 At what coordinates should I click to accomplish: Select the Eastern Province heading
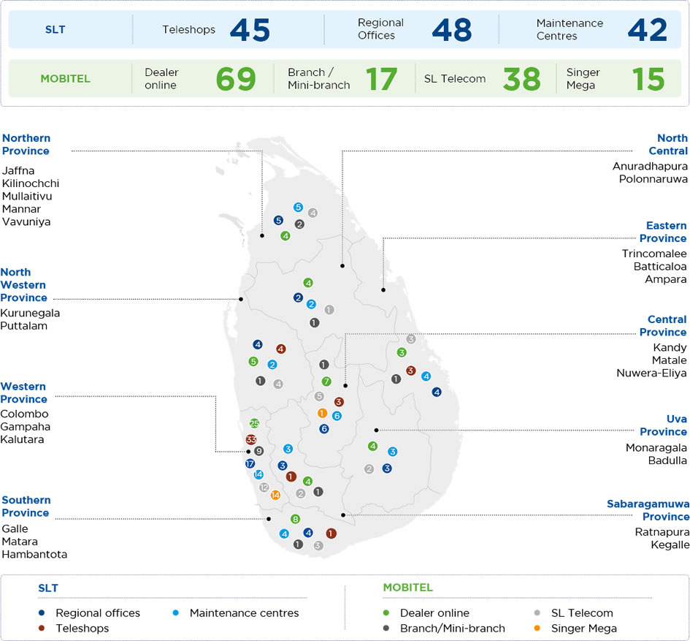pos(663,232)
